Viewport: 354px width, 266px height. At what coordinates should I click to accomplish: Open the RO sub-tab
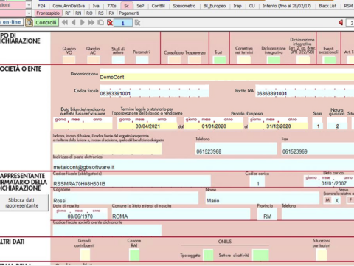pos(89,13)
